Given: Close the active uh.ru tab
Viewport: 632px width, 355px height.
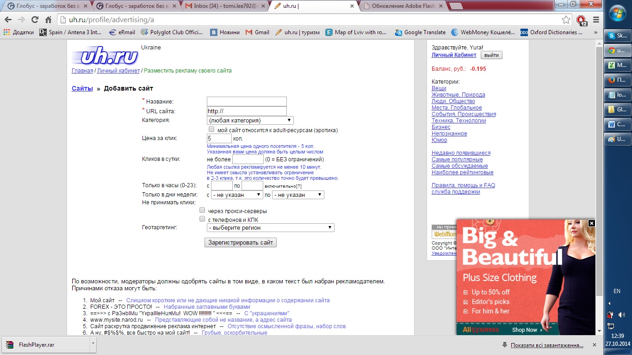Looking at the screenshot, I should click(x=352, y=6).
